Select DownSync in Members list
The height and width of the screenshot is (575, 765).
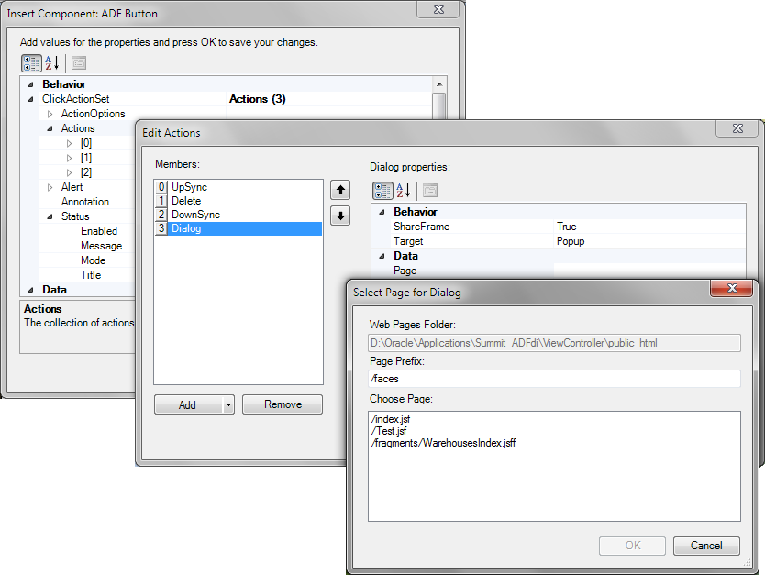pyautogui.click(x=195, y=215)
